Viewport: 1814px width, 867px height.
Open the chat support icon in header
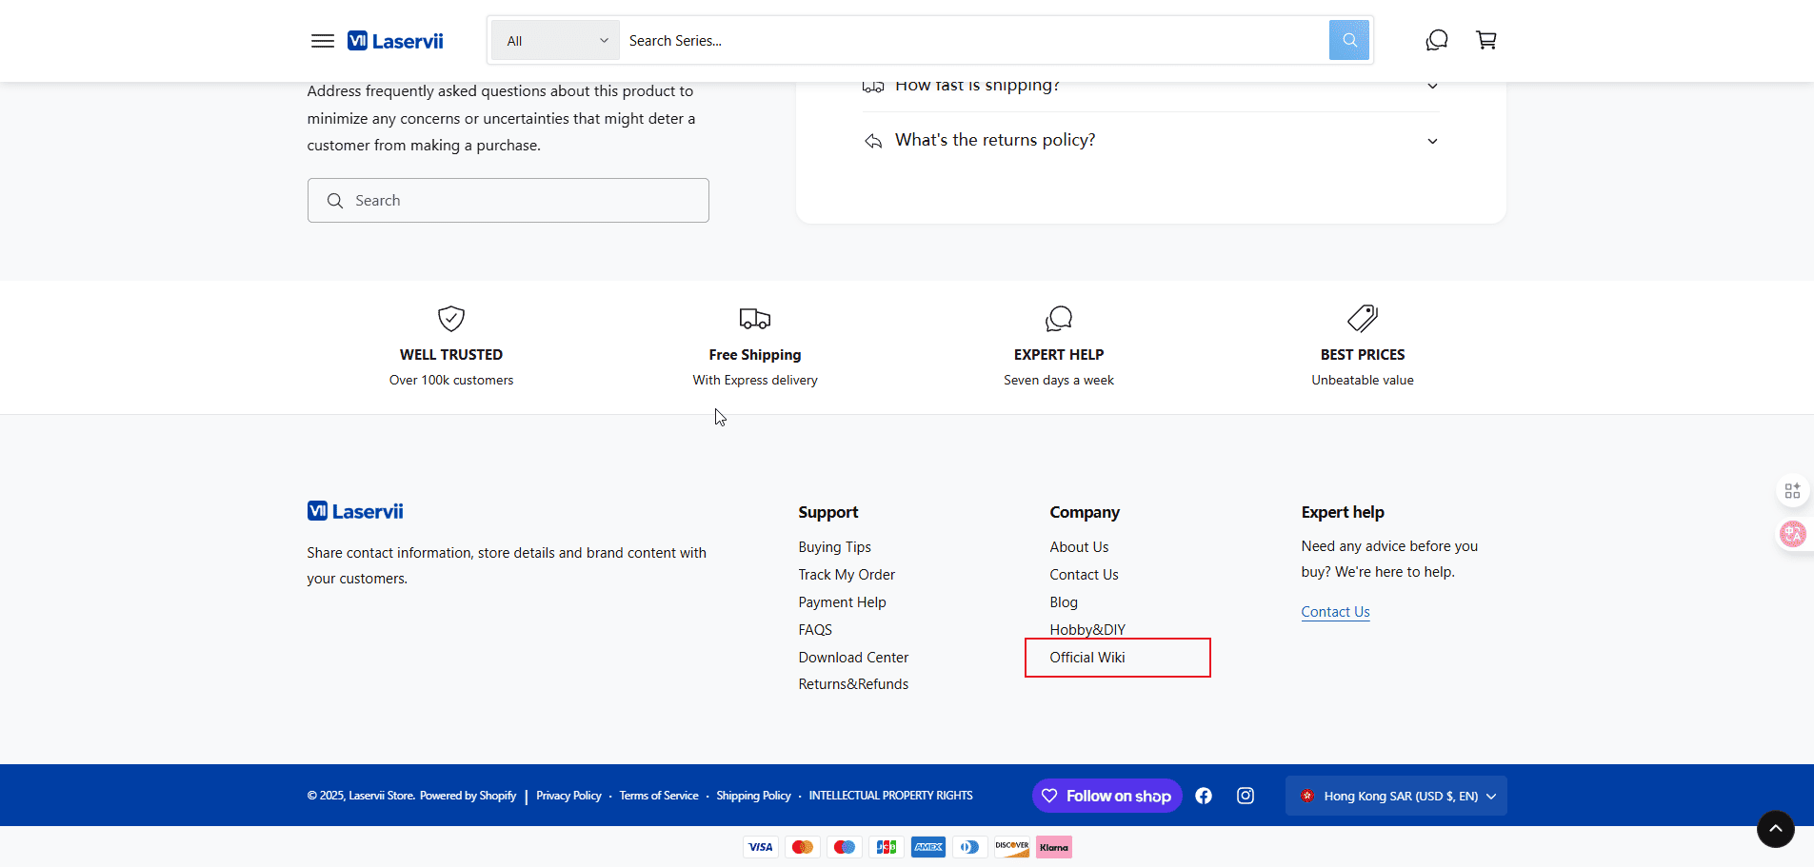(x=1436, y=40)
